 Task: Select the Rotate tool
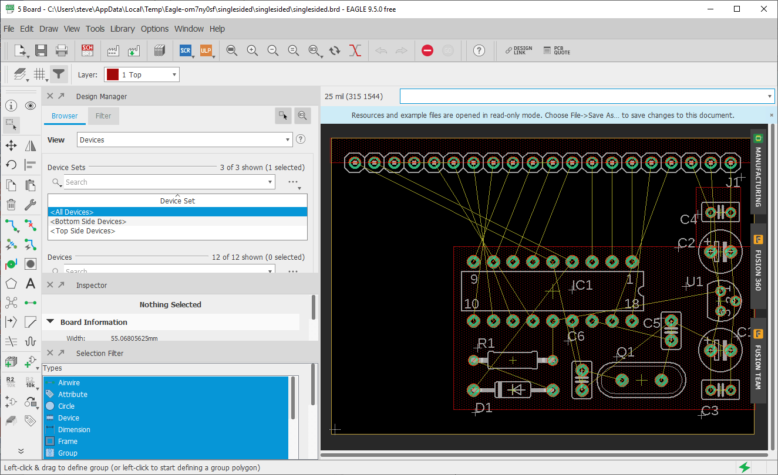[11, 165]
